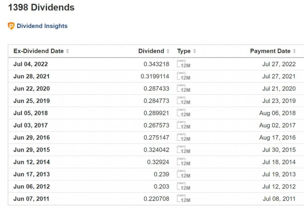Click payment date Jul 23, 2019
Viewport: 304px width, 209px height.
click(x=279, y=101)
